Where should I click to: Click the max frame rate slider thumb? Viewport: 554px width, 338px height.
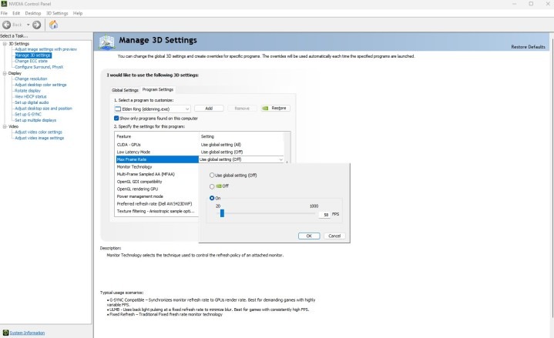click(x=222, y=213)
